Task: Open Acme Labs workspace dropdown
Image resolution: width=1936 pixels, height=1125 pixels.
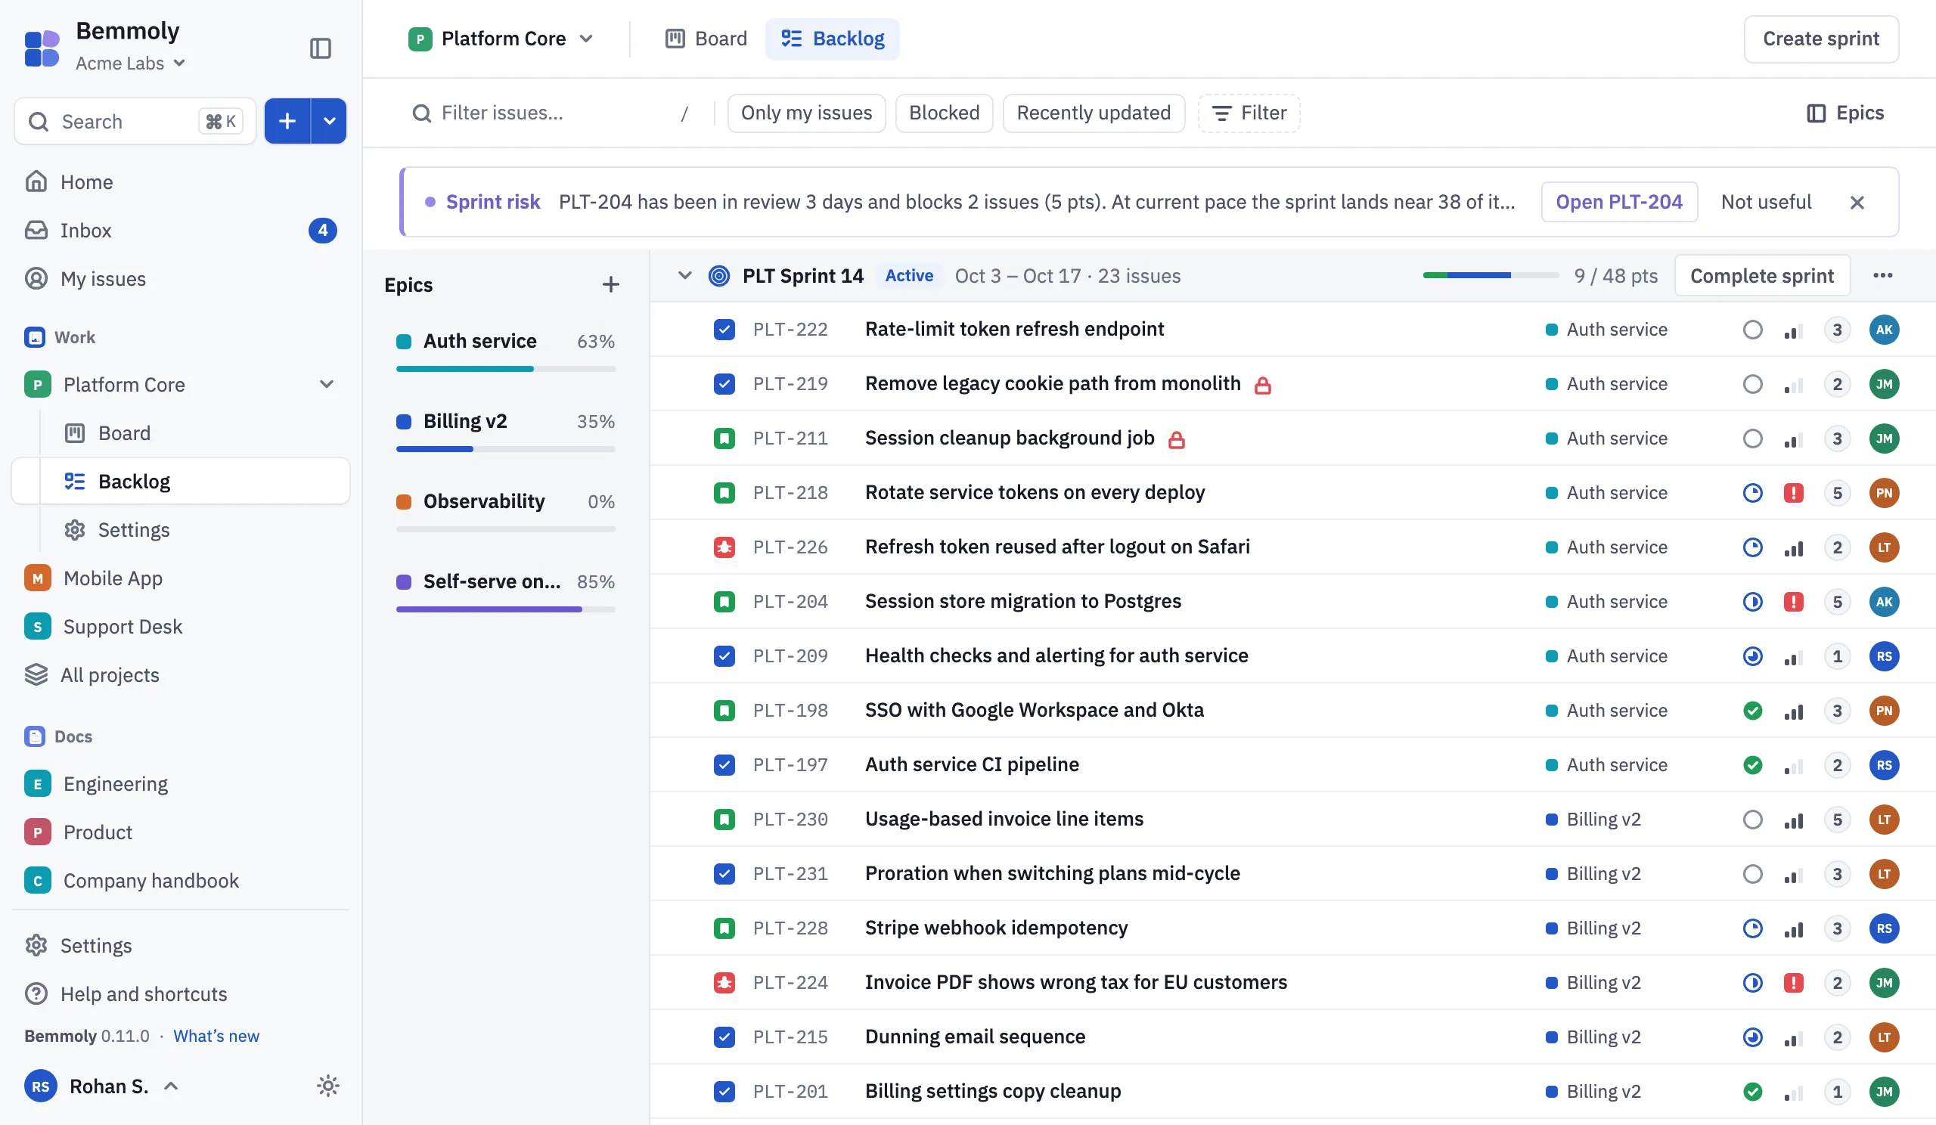Action: (x=131, y=63)
